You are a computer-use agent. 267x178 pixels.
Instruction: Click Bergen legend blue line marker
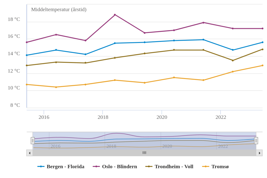41,167
